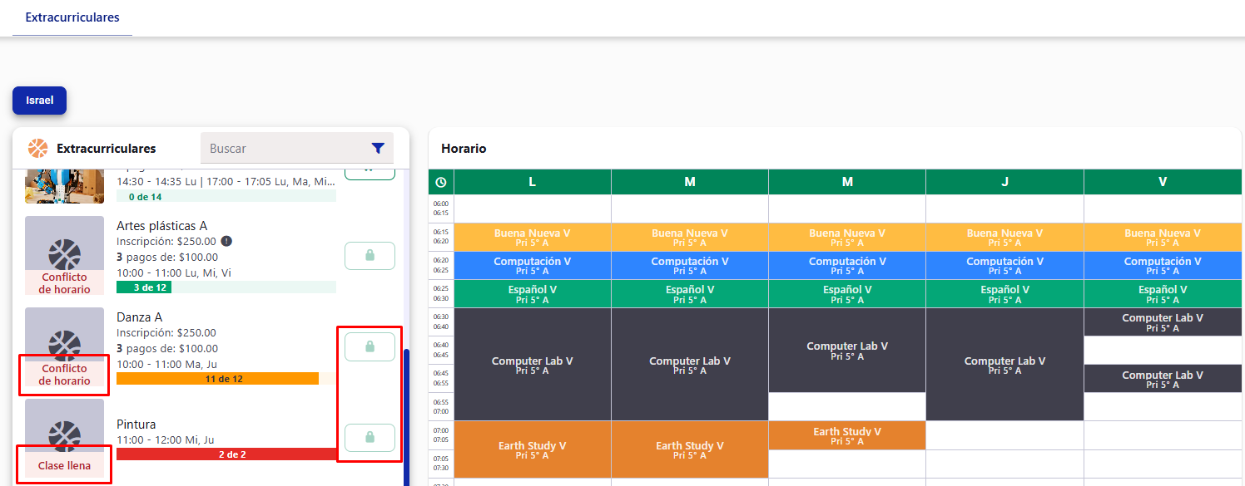Image resolution: width=1245 pixels, height=486 pixels.
Task: Select the L day column header
Action: pos(532,182)
